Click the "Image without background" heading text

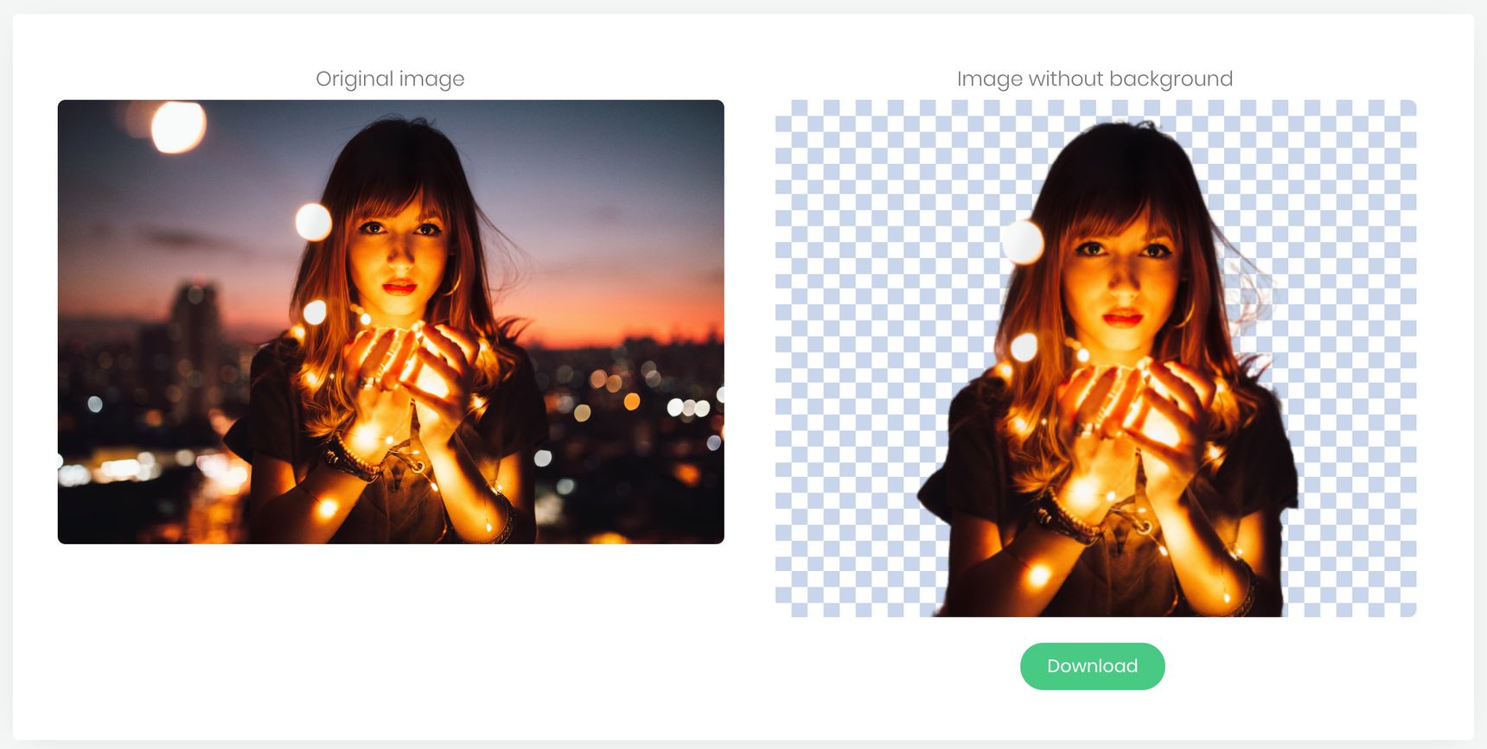coord(1095,79)
